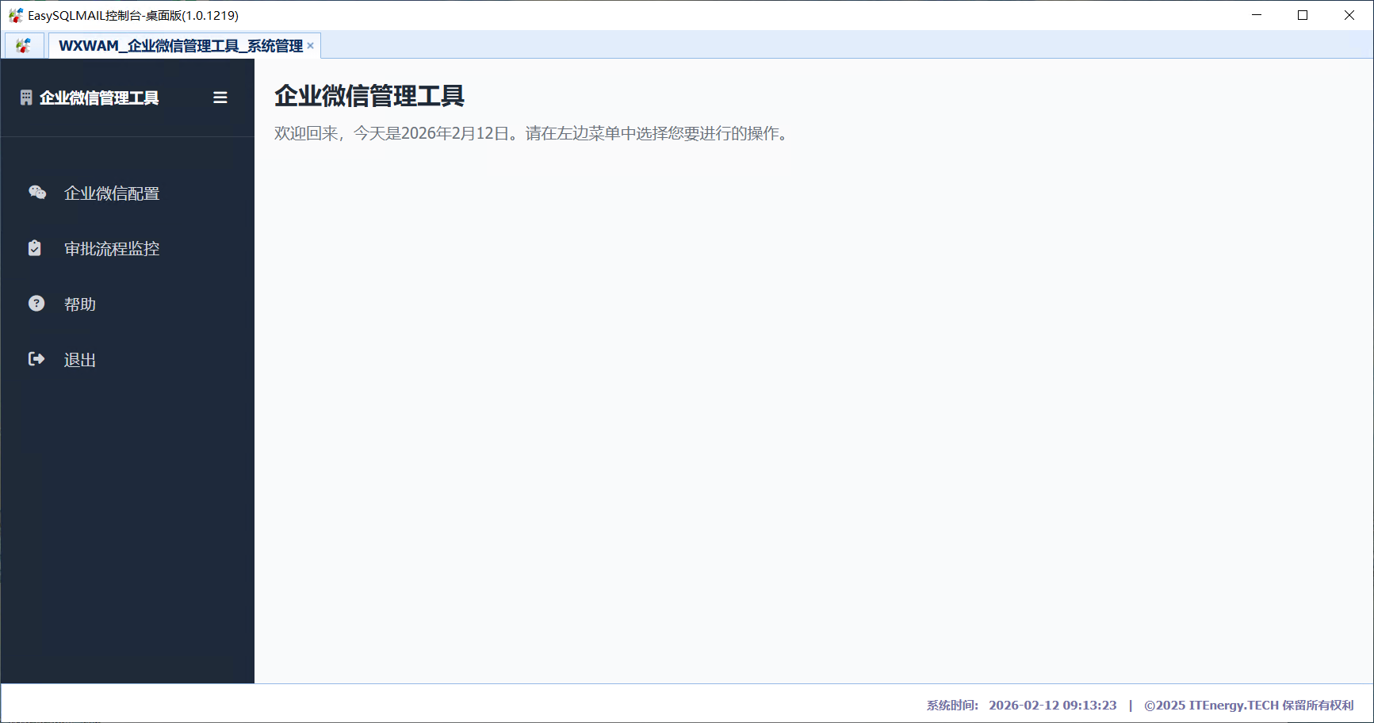The image size is (1374, 723).
Task: Click the EasySQLMAIL logo in the title bar
Action: coord(15,14)
